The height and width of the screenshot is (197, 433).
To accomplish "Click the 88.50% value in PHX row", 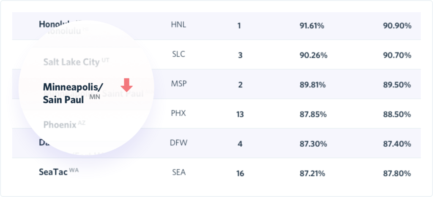I will (397, 114).
